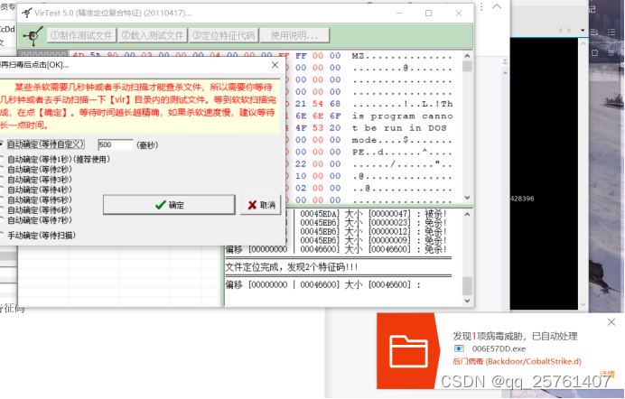
Task: Click log panel scrollbar up arrow
Action: [467, 214]
